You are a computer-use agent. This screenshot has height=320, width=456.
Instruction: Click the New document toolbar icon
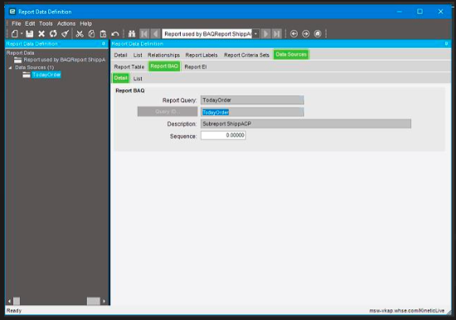pyautogui.click(x=15, y=34)
